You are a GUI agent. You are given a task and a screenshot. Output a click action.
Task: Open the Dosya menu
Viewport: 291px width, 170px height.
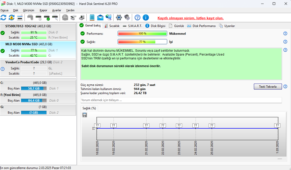4,10
